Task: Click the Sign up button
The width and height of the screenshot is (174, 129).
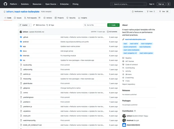Action: pyautogui.click(x=161, y=4)
